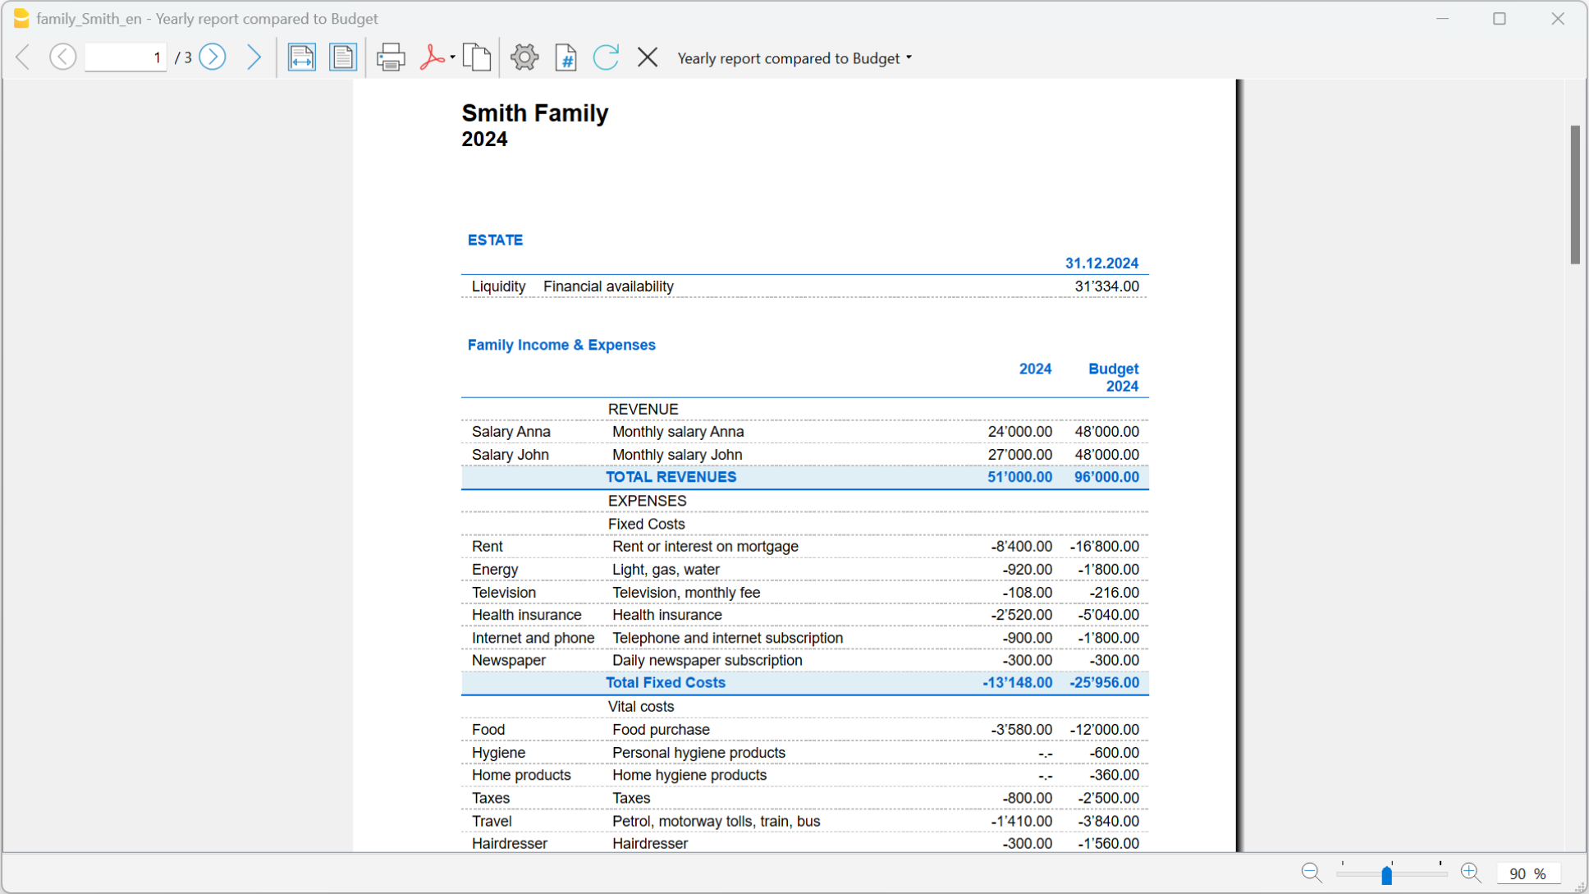The height and width of the screenshot is (894, 1589).
Task: Click the 31.12.2024 date header
Action: click(x=1101, y=264)
